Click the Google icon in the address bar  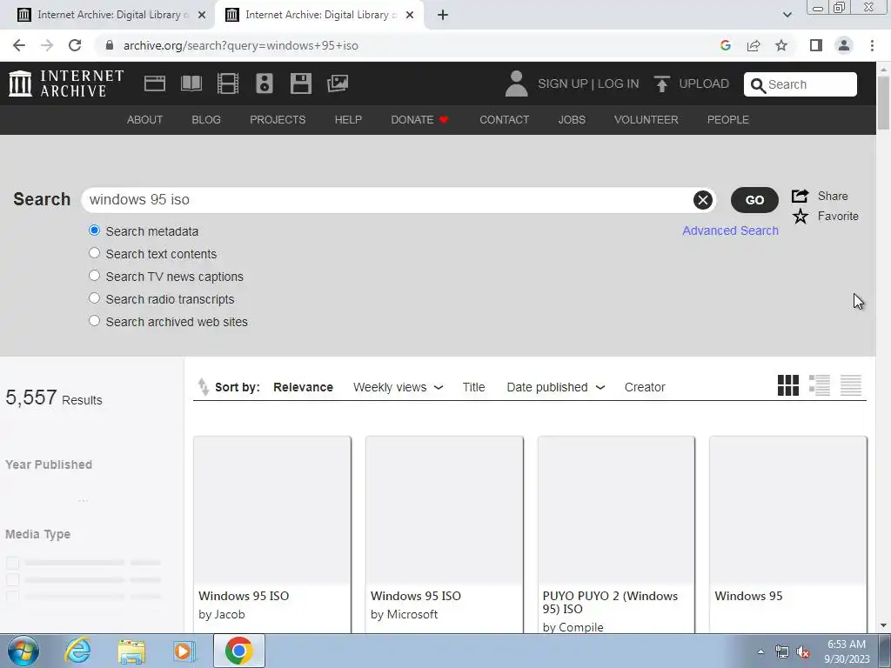725,45
